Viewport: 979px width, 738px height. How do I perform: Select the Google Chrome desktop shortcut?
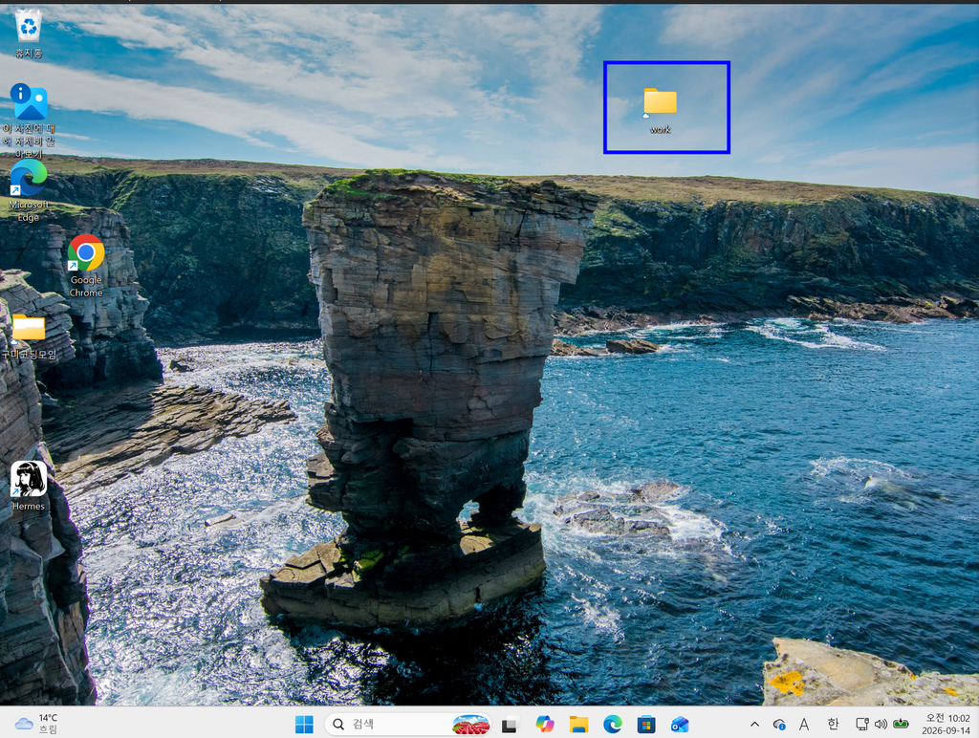86,267
